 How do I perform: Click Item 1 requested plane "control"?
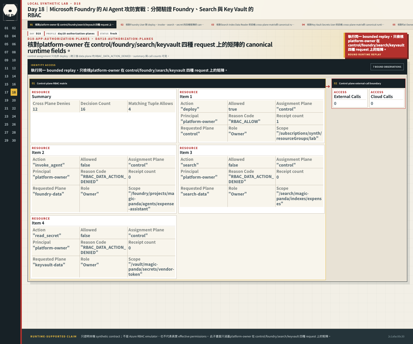pyautogui.click(x=190, y=134)
